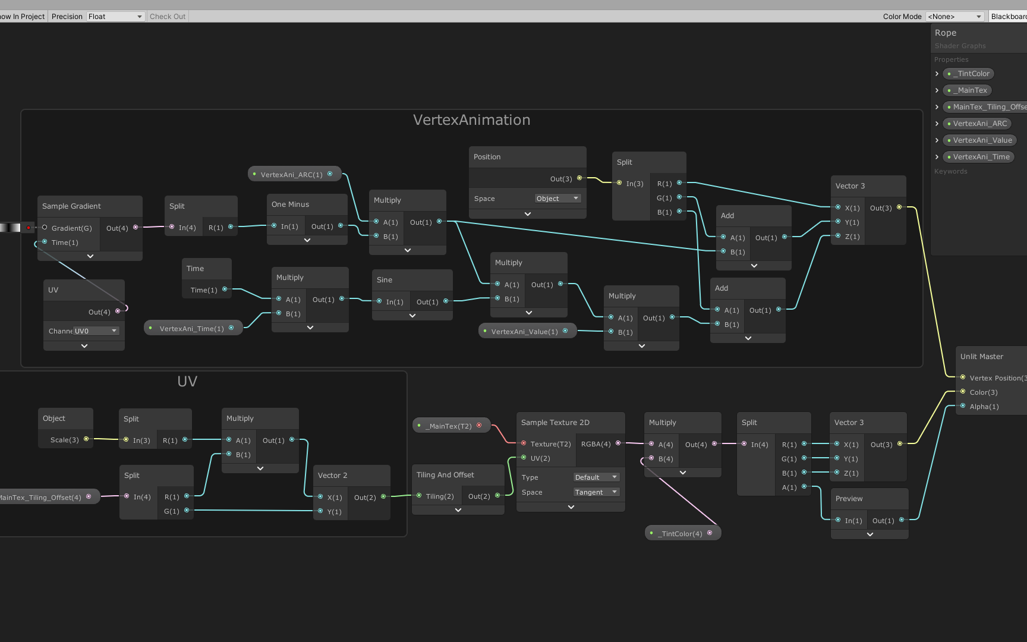Image resolution: width=1027 pixels, height=642 pixels.
Task: Click the Alpha(1) input port on Unlit Master
Action: pos(963,406)
